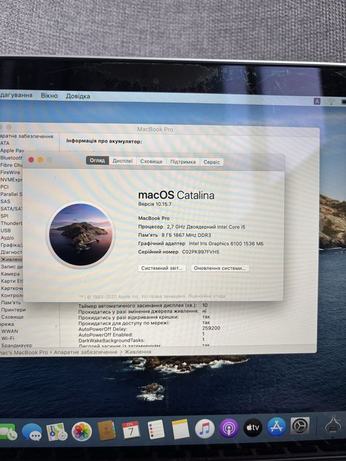Viewport: 346px width, 461px height.
Task: Select SPI in the sidebar
Action: pyautogui.click(x=5, y=216)
